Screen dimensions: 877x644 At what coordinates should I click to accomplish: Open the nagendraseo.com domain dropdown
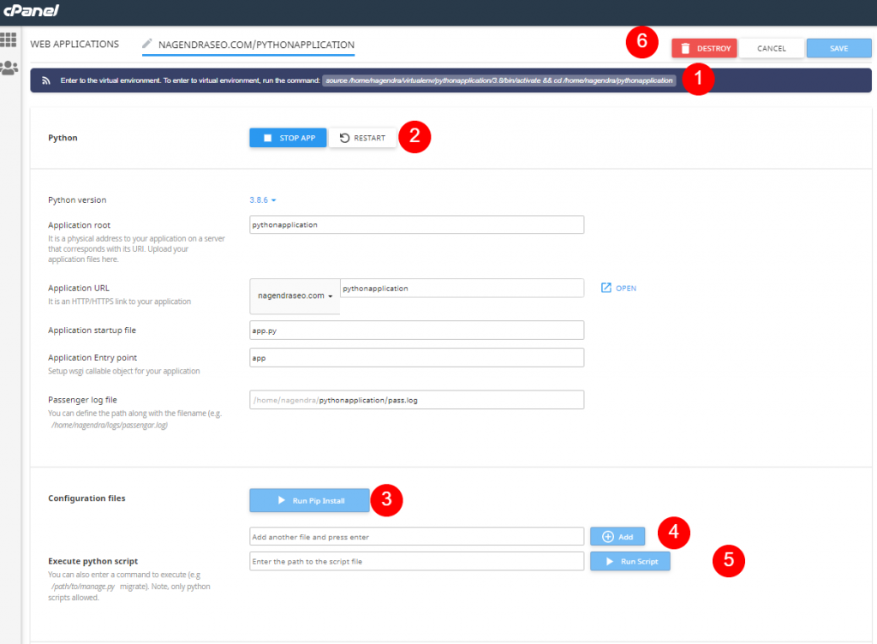click(295, 295)
